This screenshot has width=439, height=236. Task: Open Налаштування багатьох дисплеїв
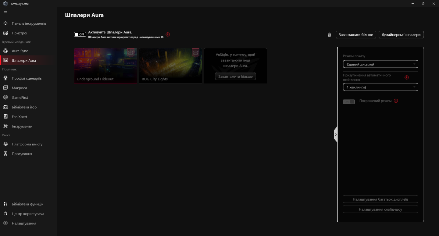click(380, 199)
